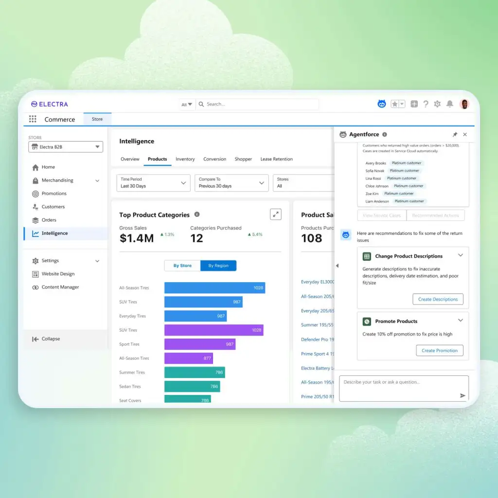Screen dimensions: 498x498
Task: Open the Electra B2B store dropdown
Action: 65,146
